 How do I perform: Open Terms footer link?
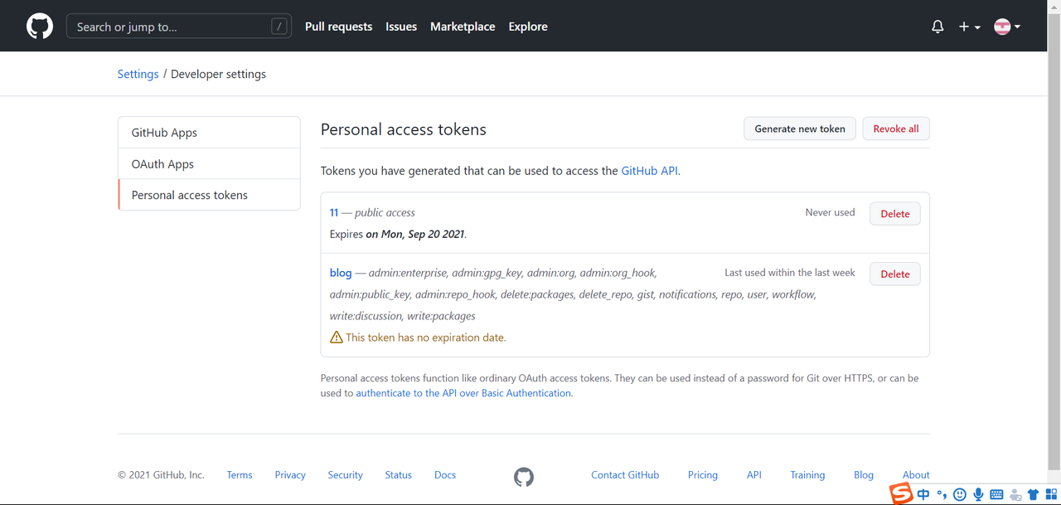tap(240, 475)
